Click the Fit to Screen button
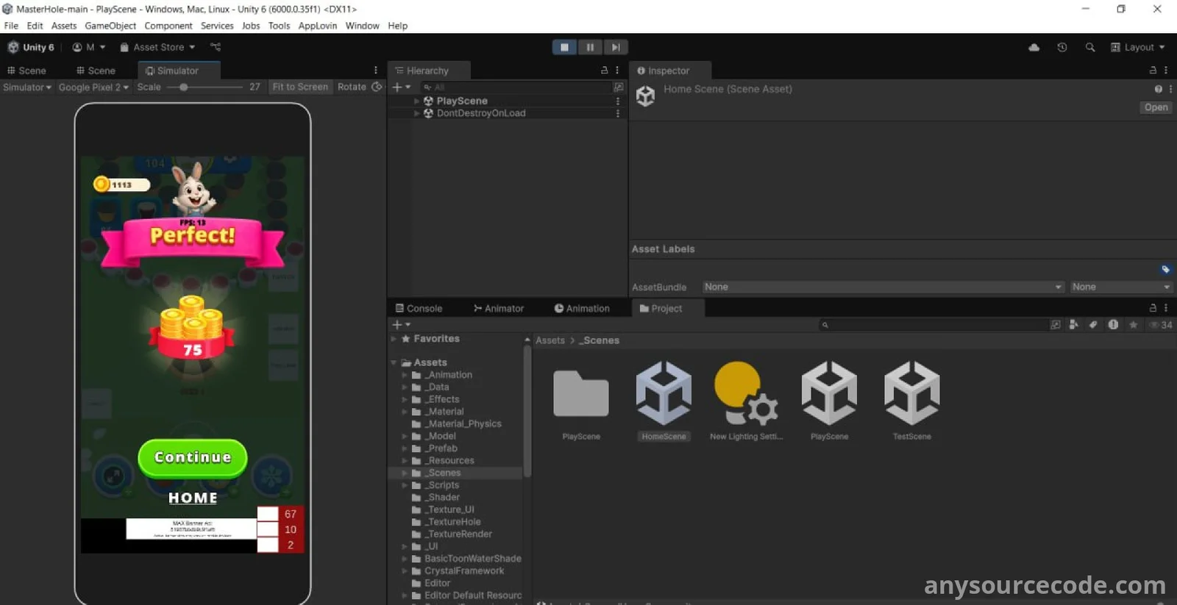The image size is (1177, 605). 300,87
